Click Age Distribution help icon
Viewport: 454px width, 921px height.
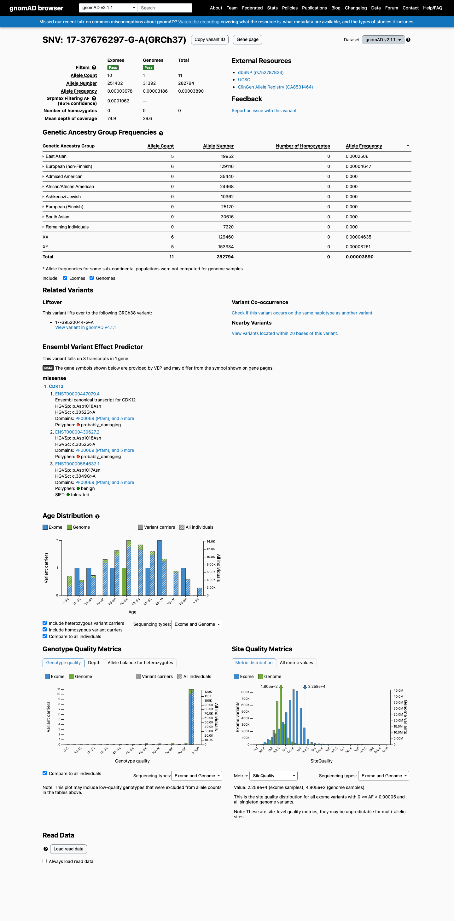pos(97,516)
